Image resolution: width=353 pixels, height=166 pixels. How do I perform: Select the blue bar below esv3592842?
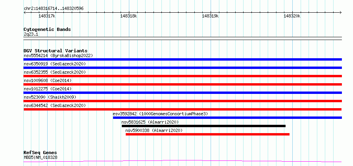227,118
